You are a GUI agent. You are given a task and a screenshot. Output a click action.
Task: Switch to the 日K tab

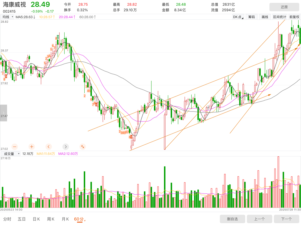tap(36, 219)
